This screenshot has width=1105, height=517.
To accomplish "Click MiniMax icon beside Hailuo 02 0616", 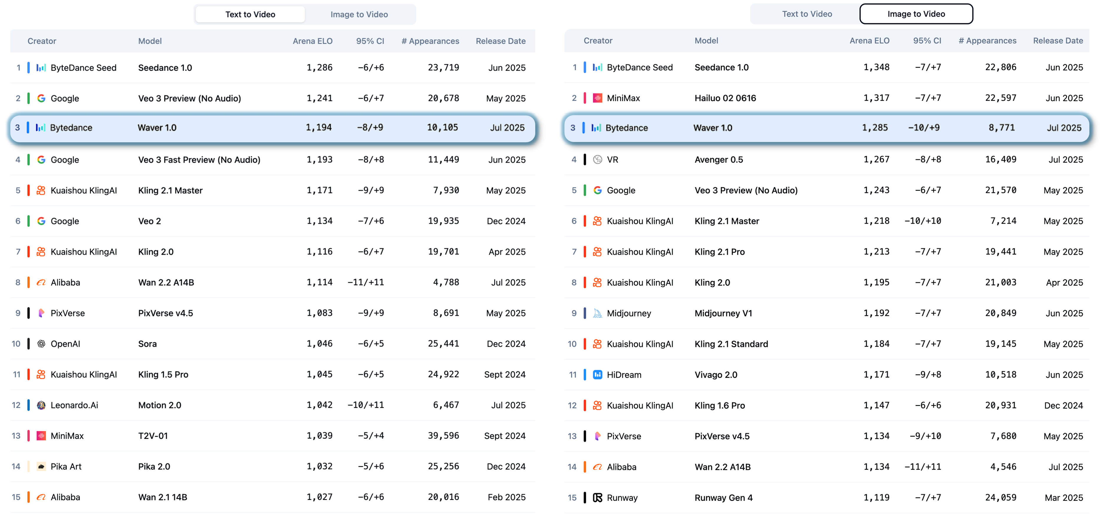I will (x=597, y=98).
